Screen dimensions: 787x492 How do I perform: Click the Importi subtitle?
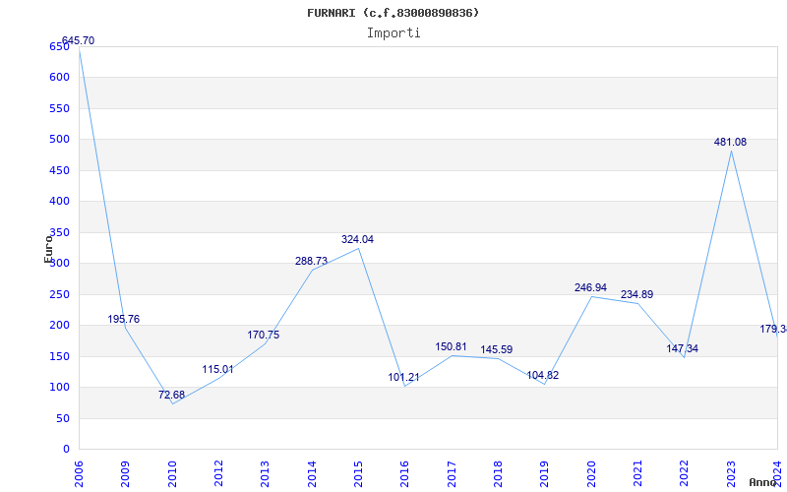coord(393,33)
